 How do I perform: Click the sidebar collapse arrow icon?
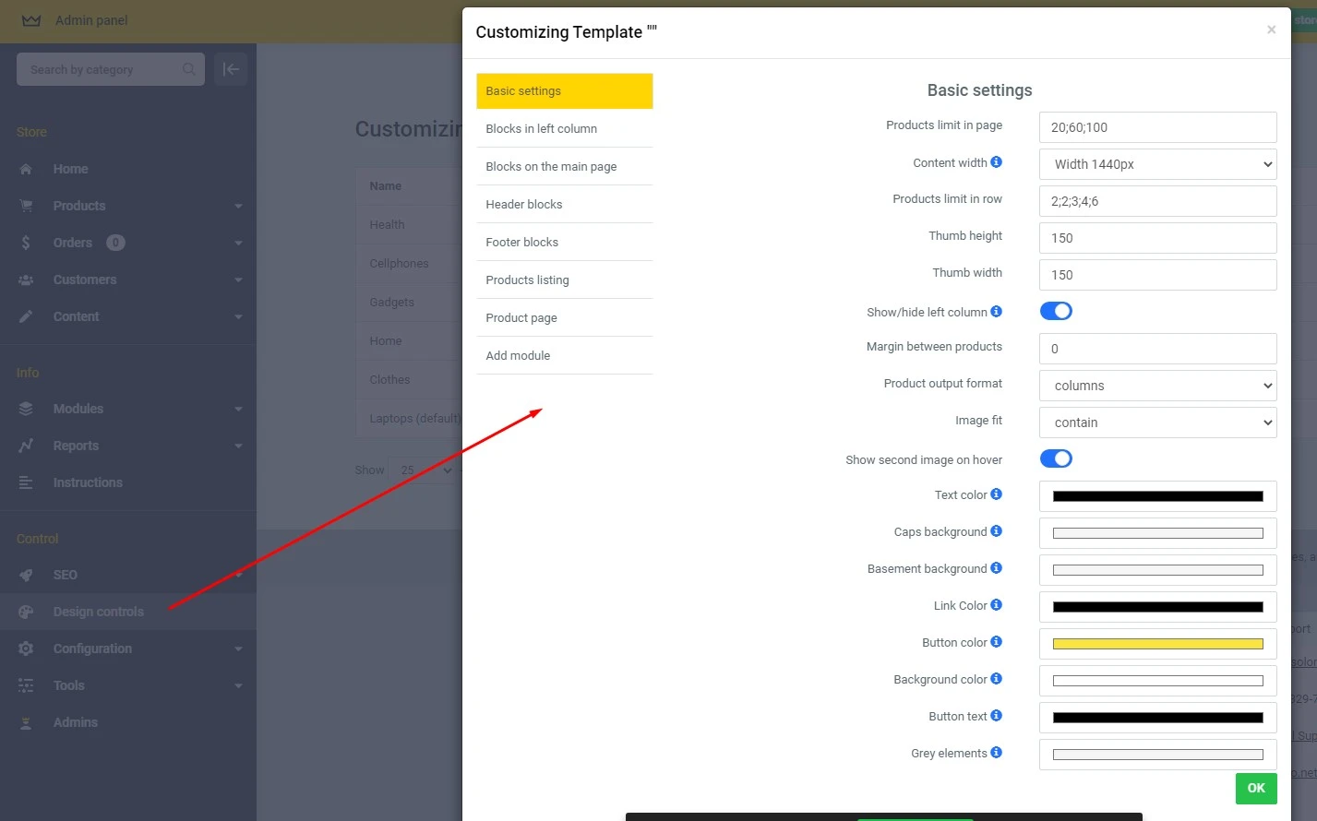pyautogui.click(x=231, y=69)
